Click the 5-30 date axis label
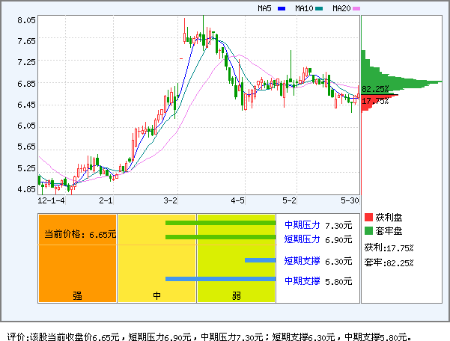The height and width of the screenshot is (341, 450). coord(350,200)
